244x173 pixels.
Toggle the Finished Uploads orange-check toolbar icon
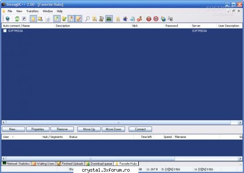[79, 19]
